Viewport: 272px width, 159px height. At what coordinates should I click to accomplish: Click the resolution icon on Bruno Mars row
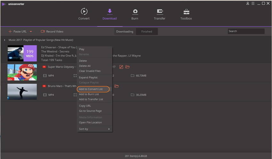pos(75,95)
